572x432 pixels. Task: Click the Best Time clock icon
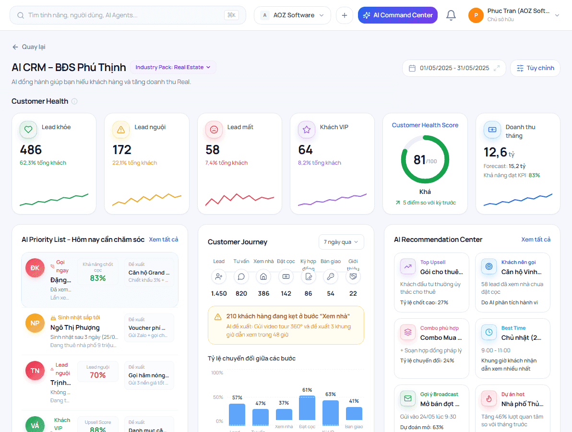489,332
